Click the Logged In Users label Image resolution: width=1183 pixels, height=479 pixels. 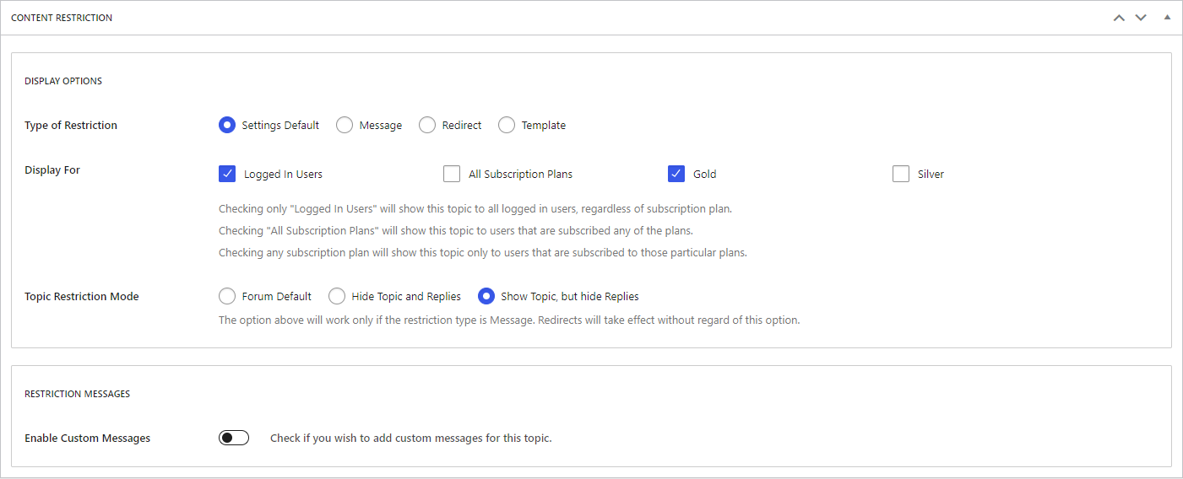(x=283, y=175)
